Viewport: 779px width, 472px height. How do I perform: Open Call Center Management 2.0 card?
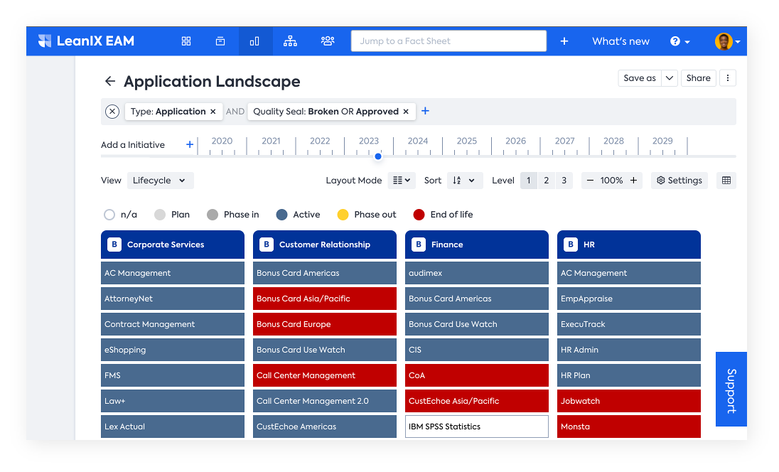(324, 401)
